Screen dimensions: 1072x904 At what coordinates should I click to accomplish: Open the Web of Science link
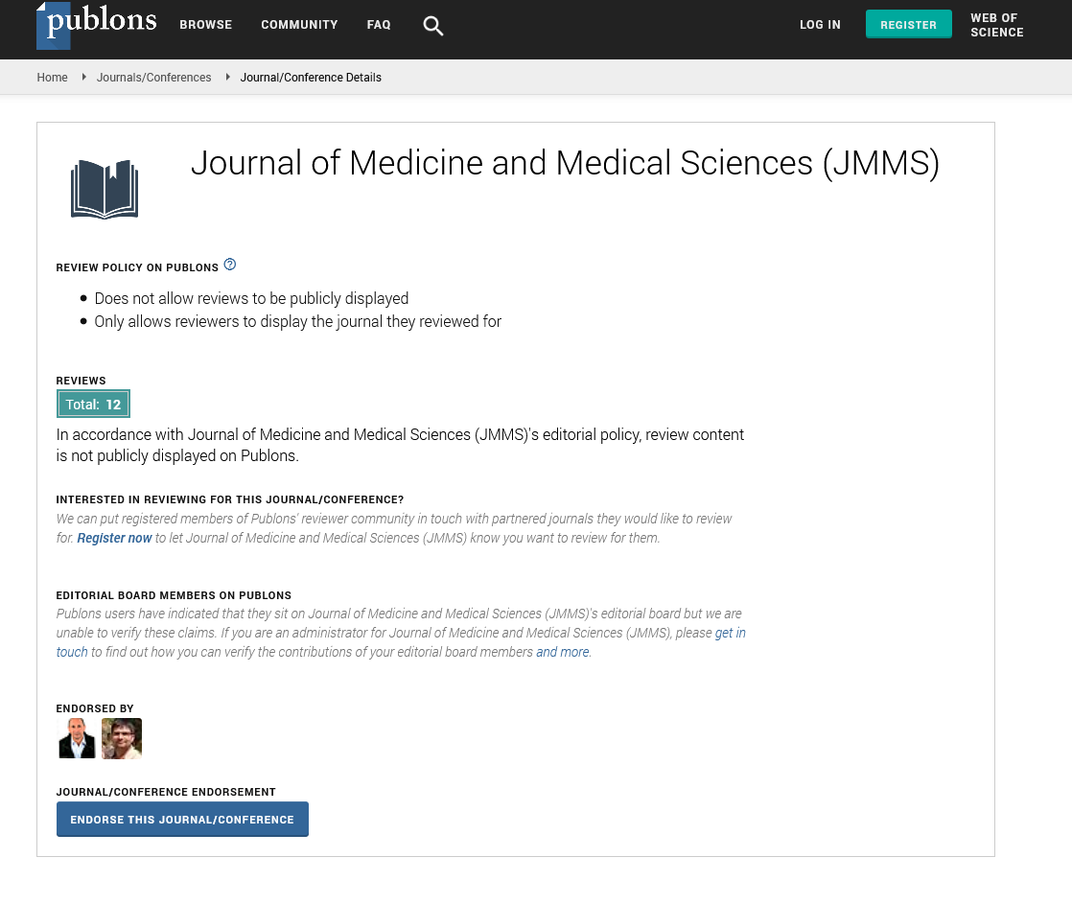click(997, 25)
